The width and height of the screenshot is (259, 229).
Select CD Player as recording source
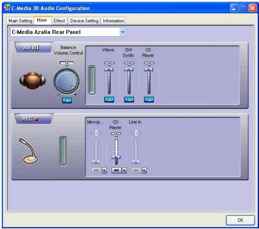117,170
